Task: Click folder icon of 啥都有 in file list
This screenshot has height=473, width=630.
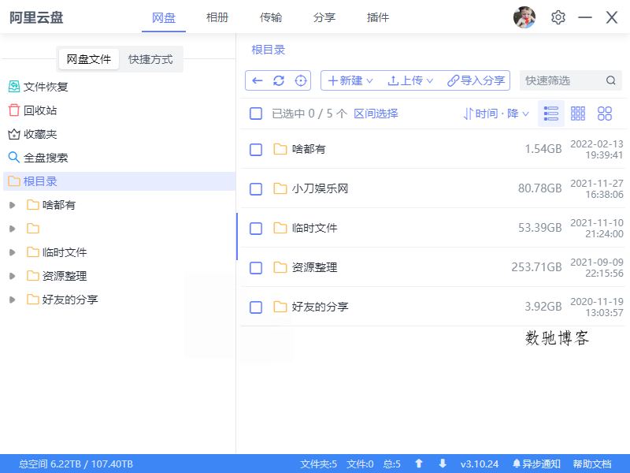Action: tap(280, 149)
